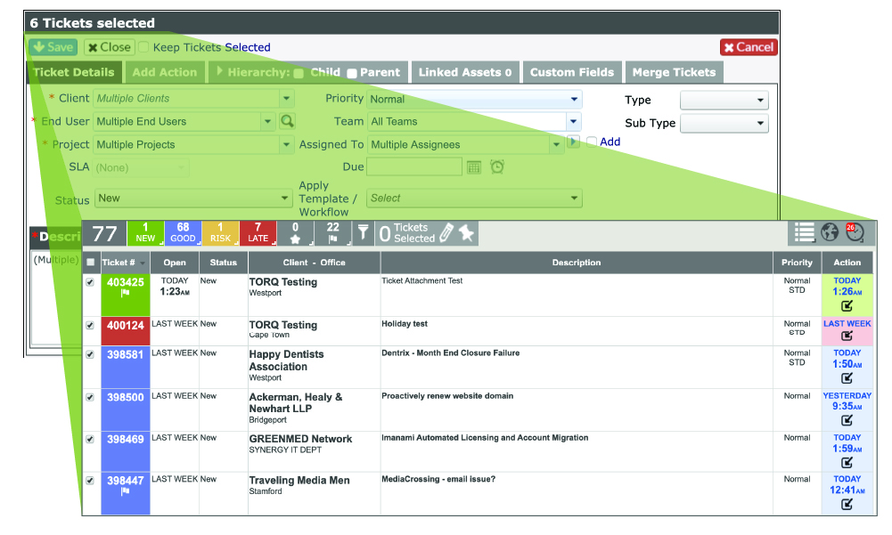Click the globe icon in ticket toolbar
The height and width of the screenshot is (535, 892).
[830, 232]
